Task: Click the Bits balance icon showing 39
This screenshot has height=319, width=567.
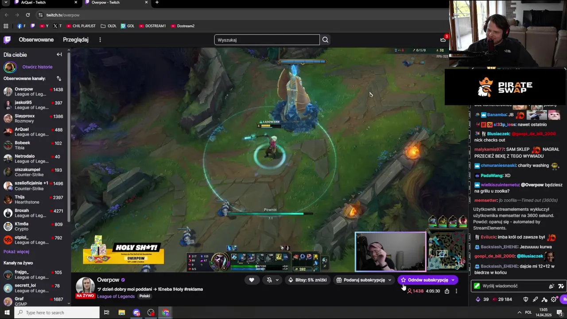Action: pyautogui.click(x=478, y=300)
